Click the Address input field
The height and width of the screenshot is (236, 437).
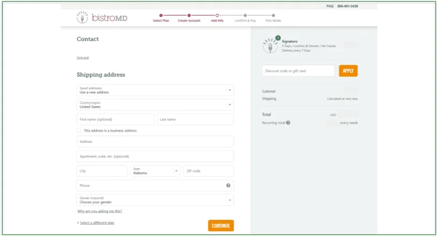coord(155,141)
